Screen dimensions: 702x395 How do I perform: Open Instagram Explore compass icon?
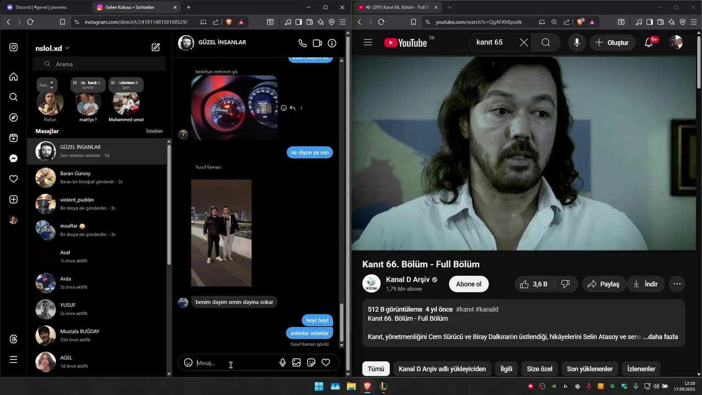click(14, 117)
